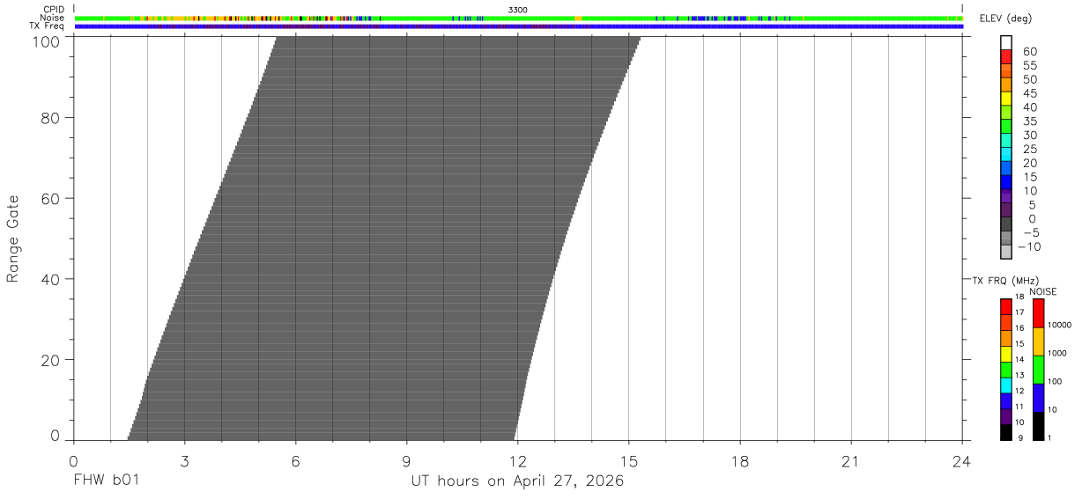Click the cyan 12–13 swatch in TX FRQ legend
Screen dimensions: 1082x499
point(1005,385)
